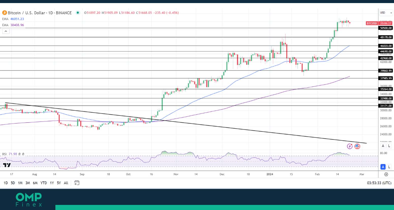Image resolution: width=394 pixels, height=210 pixels.
Task: Click the 39860.99 price level label
Action: click(386, 71)
